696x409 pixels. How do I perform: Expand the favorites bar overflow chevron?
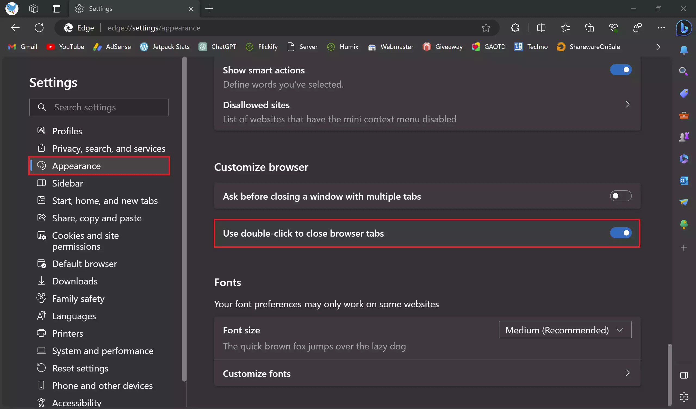(658, 47)
